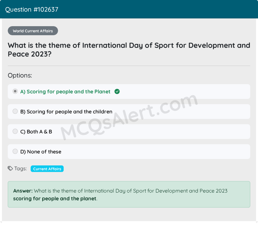258x231 pixels.
Task: Select radio button for None of these
Action: point(15,151)
